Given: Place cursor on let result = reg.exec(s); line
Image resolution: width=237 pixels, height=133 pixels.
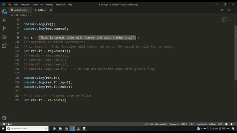Looking at the screenshot, I should [x=47, y=51].
